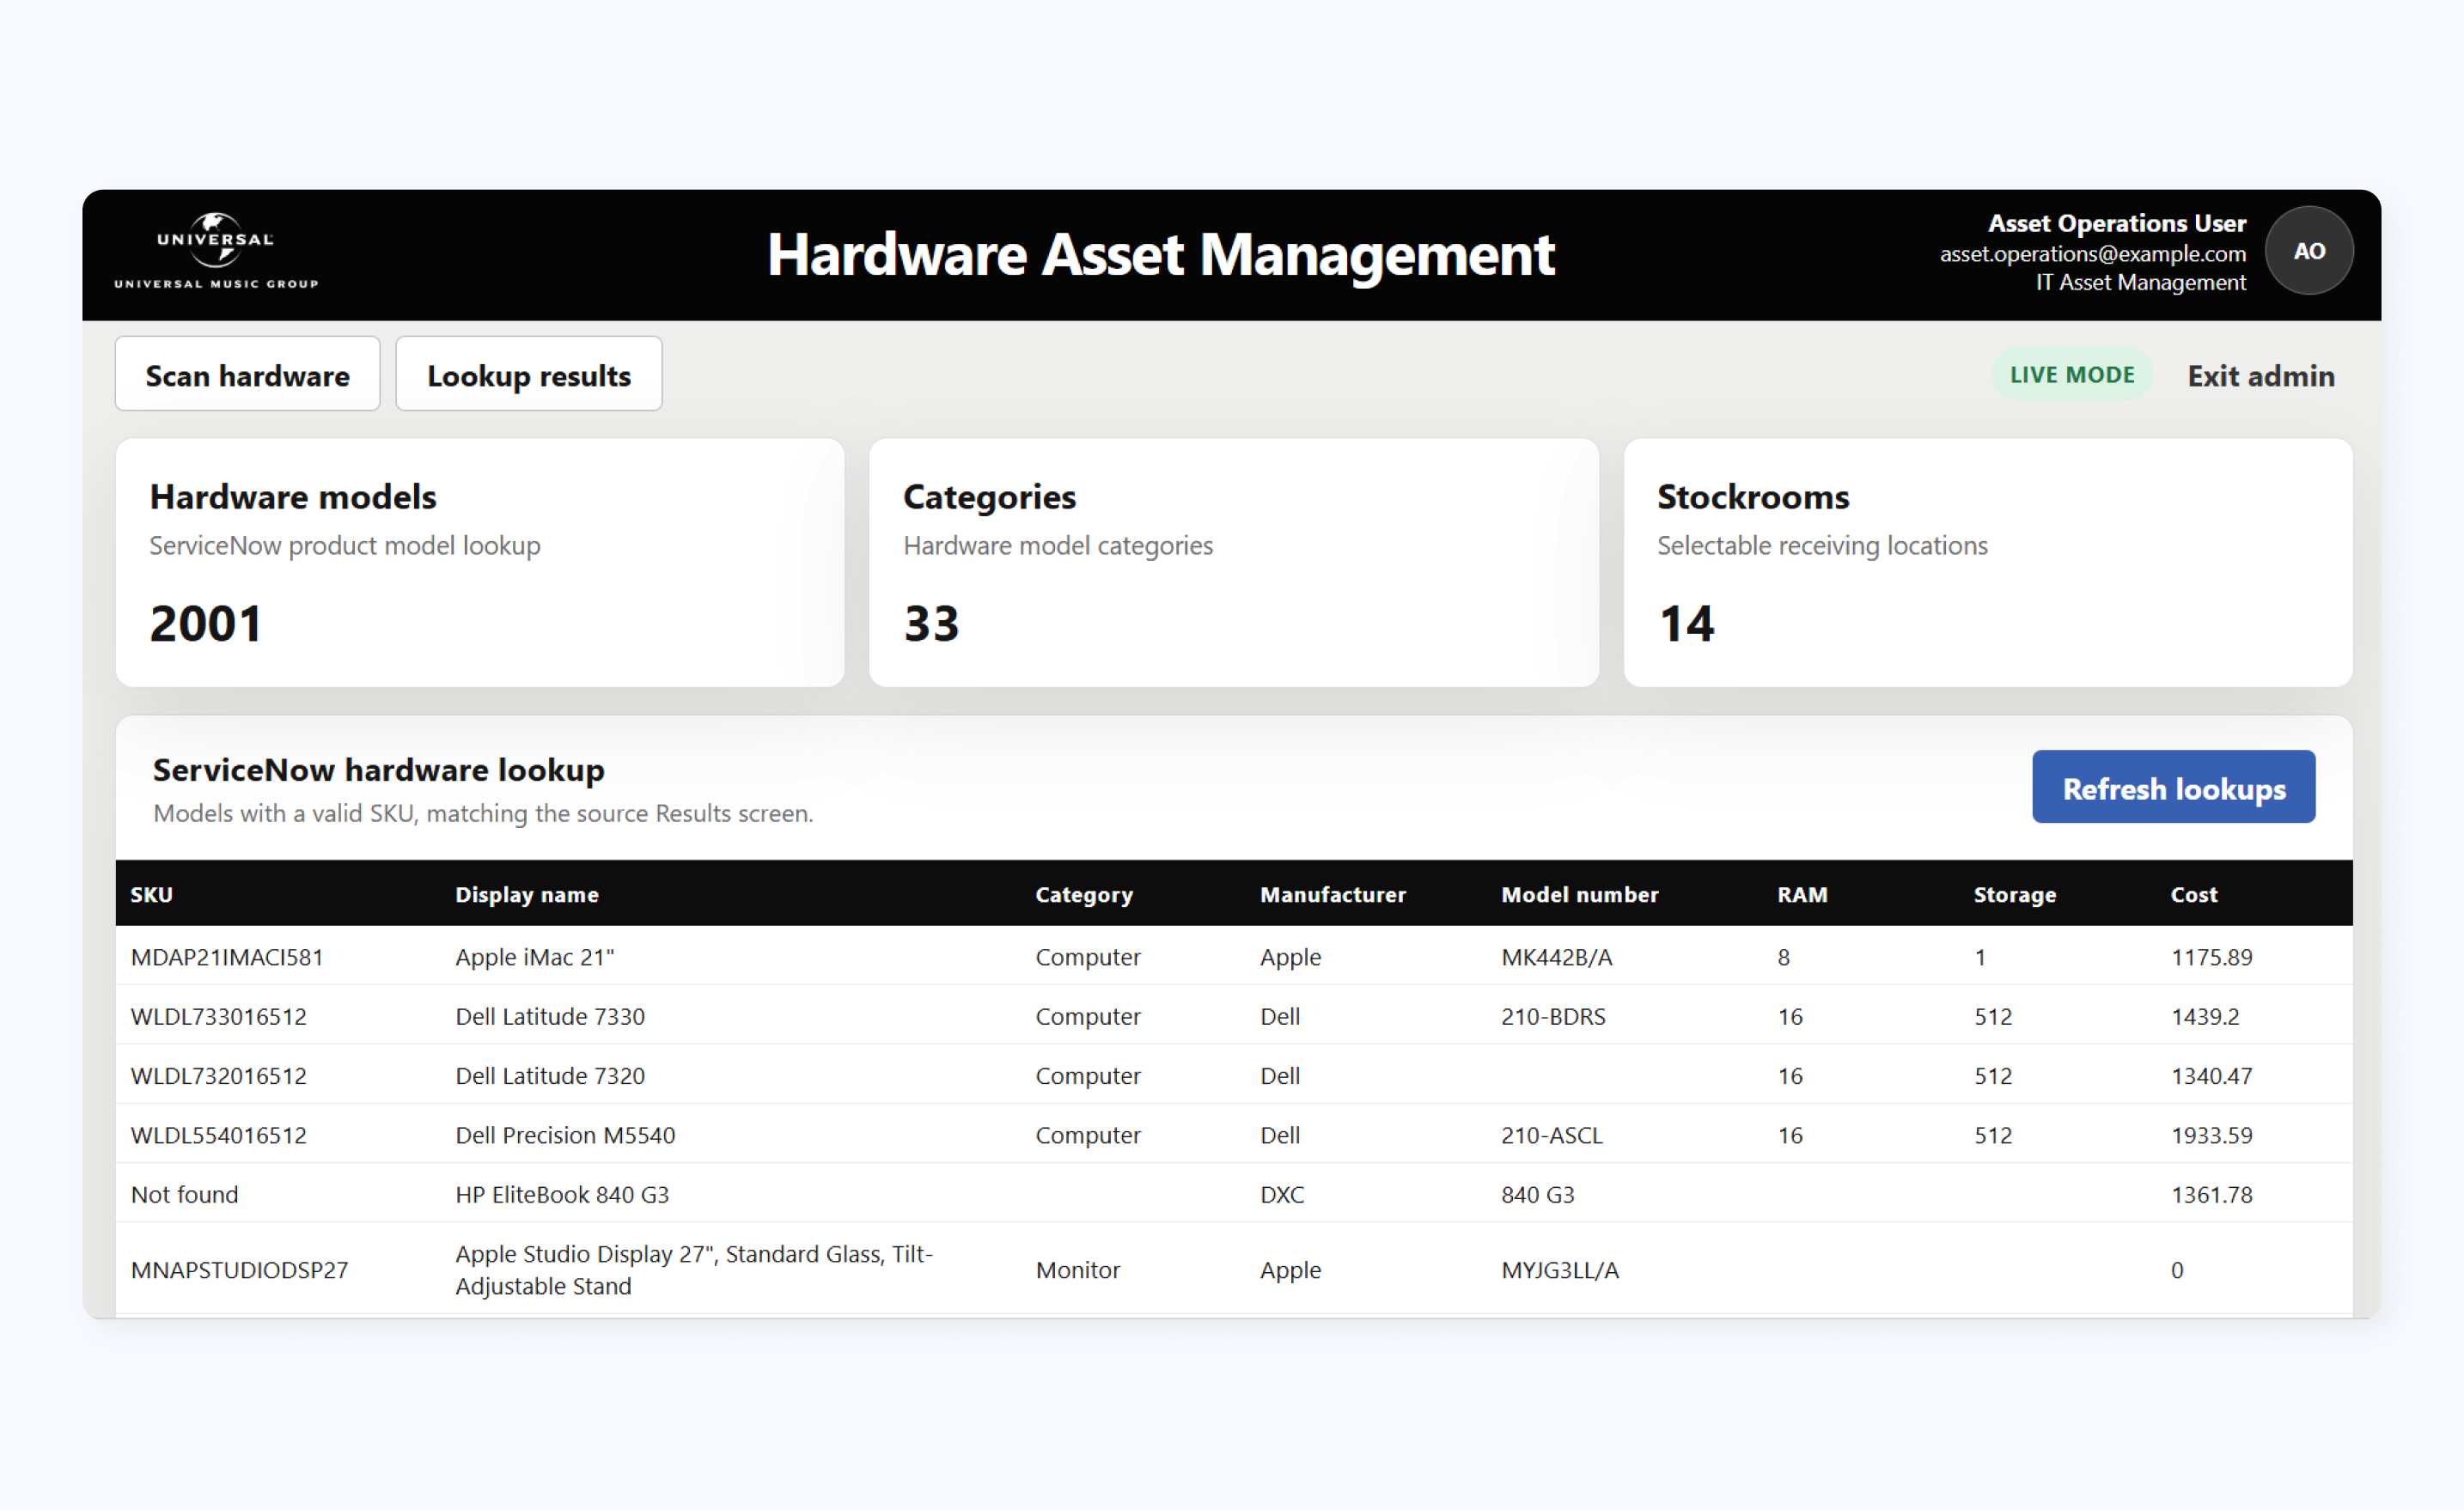The width and height of the screenshot is (2464, 1510).
Task: Select SKU MNAPSTUDIODSP27
Action: pos(239,1270)
